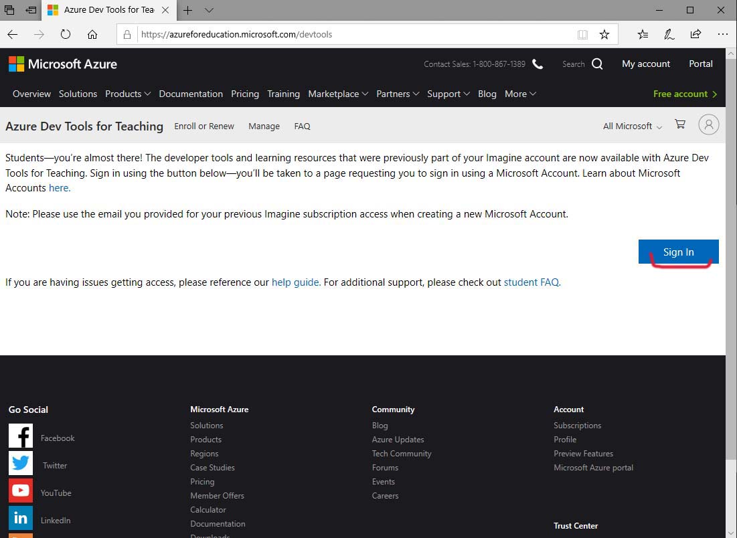Viewport: 737px width, 538px height.
Task: Click the Contact Sales phone icon
Action: [538, 64]
